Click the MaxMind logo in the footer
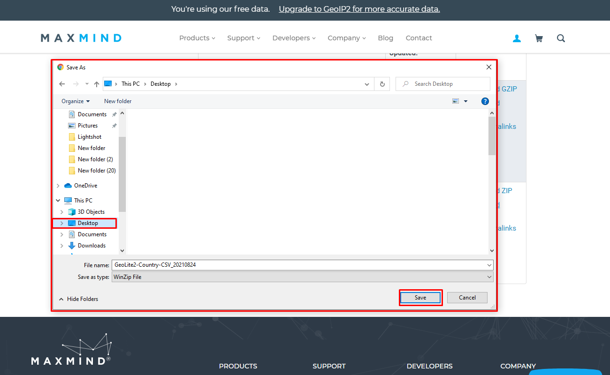Image resolution: width=610 pixels, height=375 pixels. [71, 349]
